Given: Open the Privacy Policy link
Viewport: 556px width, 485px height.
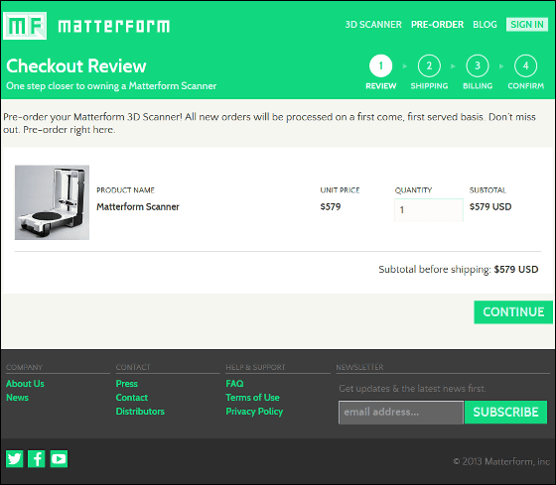Looking at the screenshot, I should 254,412.
